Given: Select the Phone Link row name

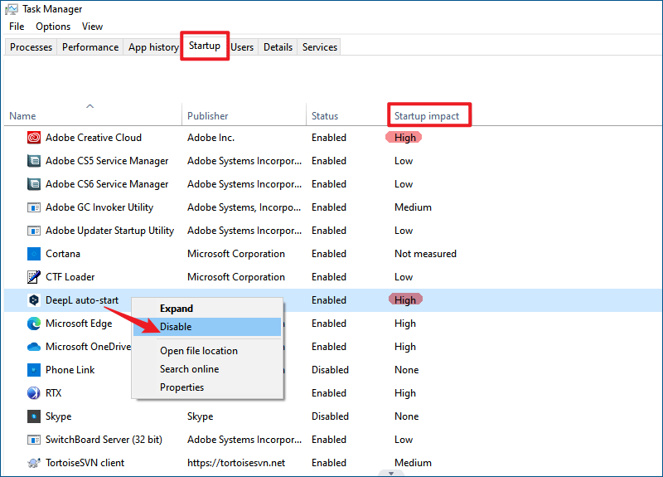Looking at the screenshot, I should (x=70, y=370).
